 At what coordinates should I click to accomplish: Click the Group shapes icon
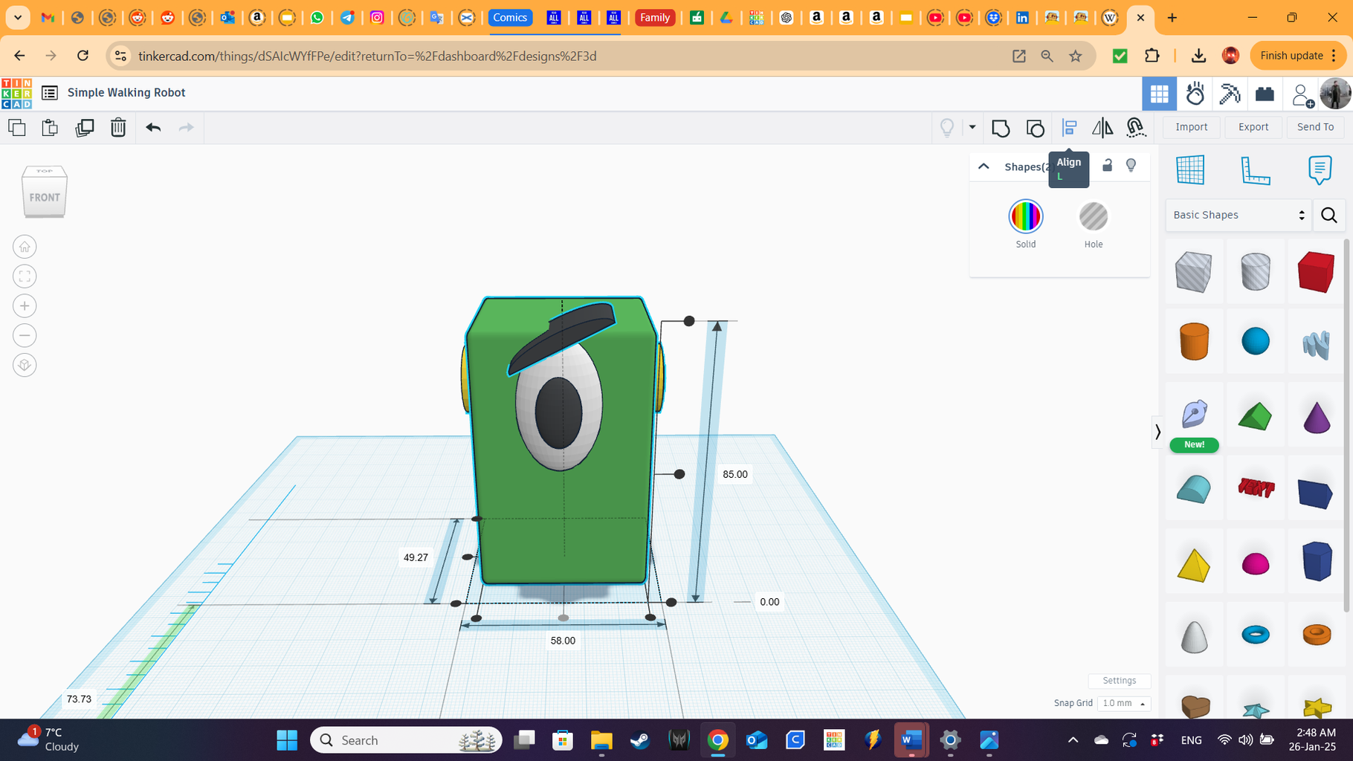pyautogui.click(x=1001, y=128)
